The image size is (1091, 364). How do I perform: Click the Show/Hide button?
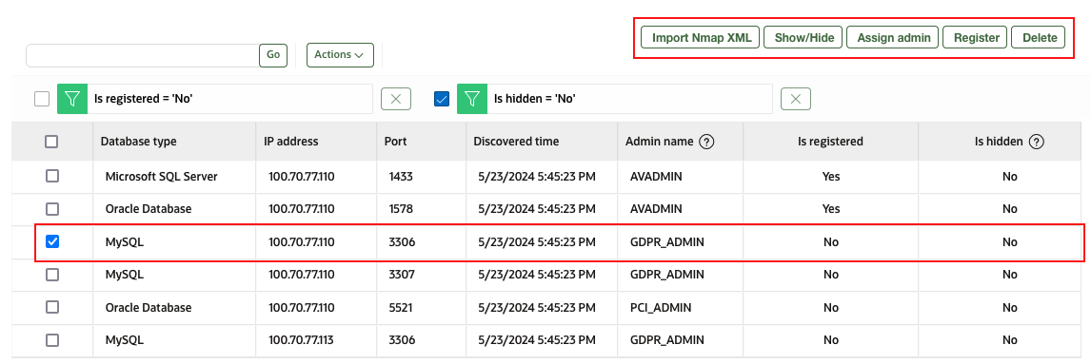(x=803, y=37)
